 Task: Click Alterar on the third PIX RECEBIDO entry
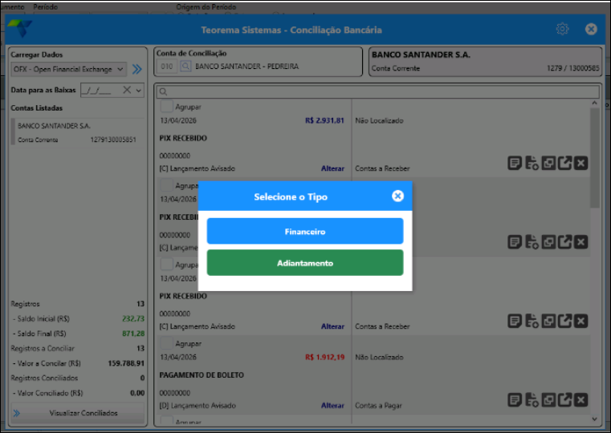[332, 326]
